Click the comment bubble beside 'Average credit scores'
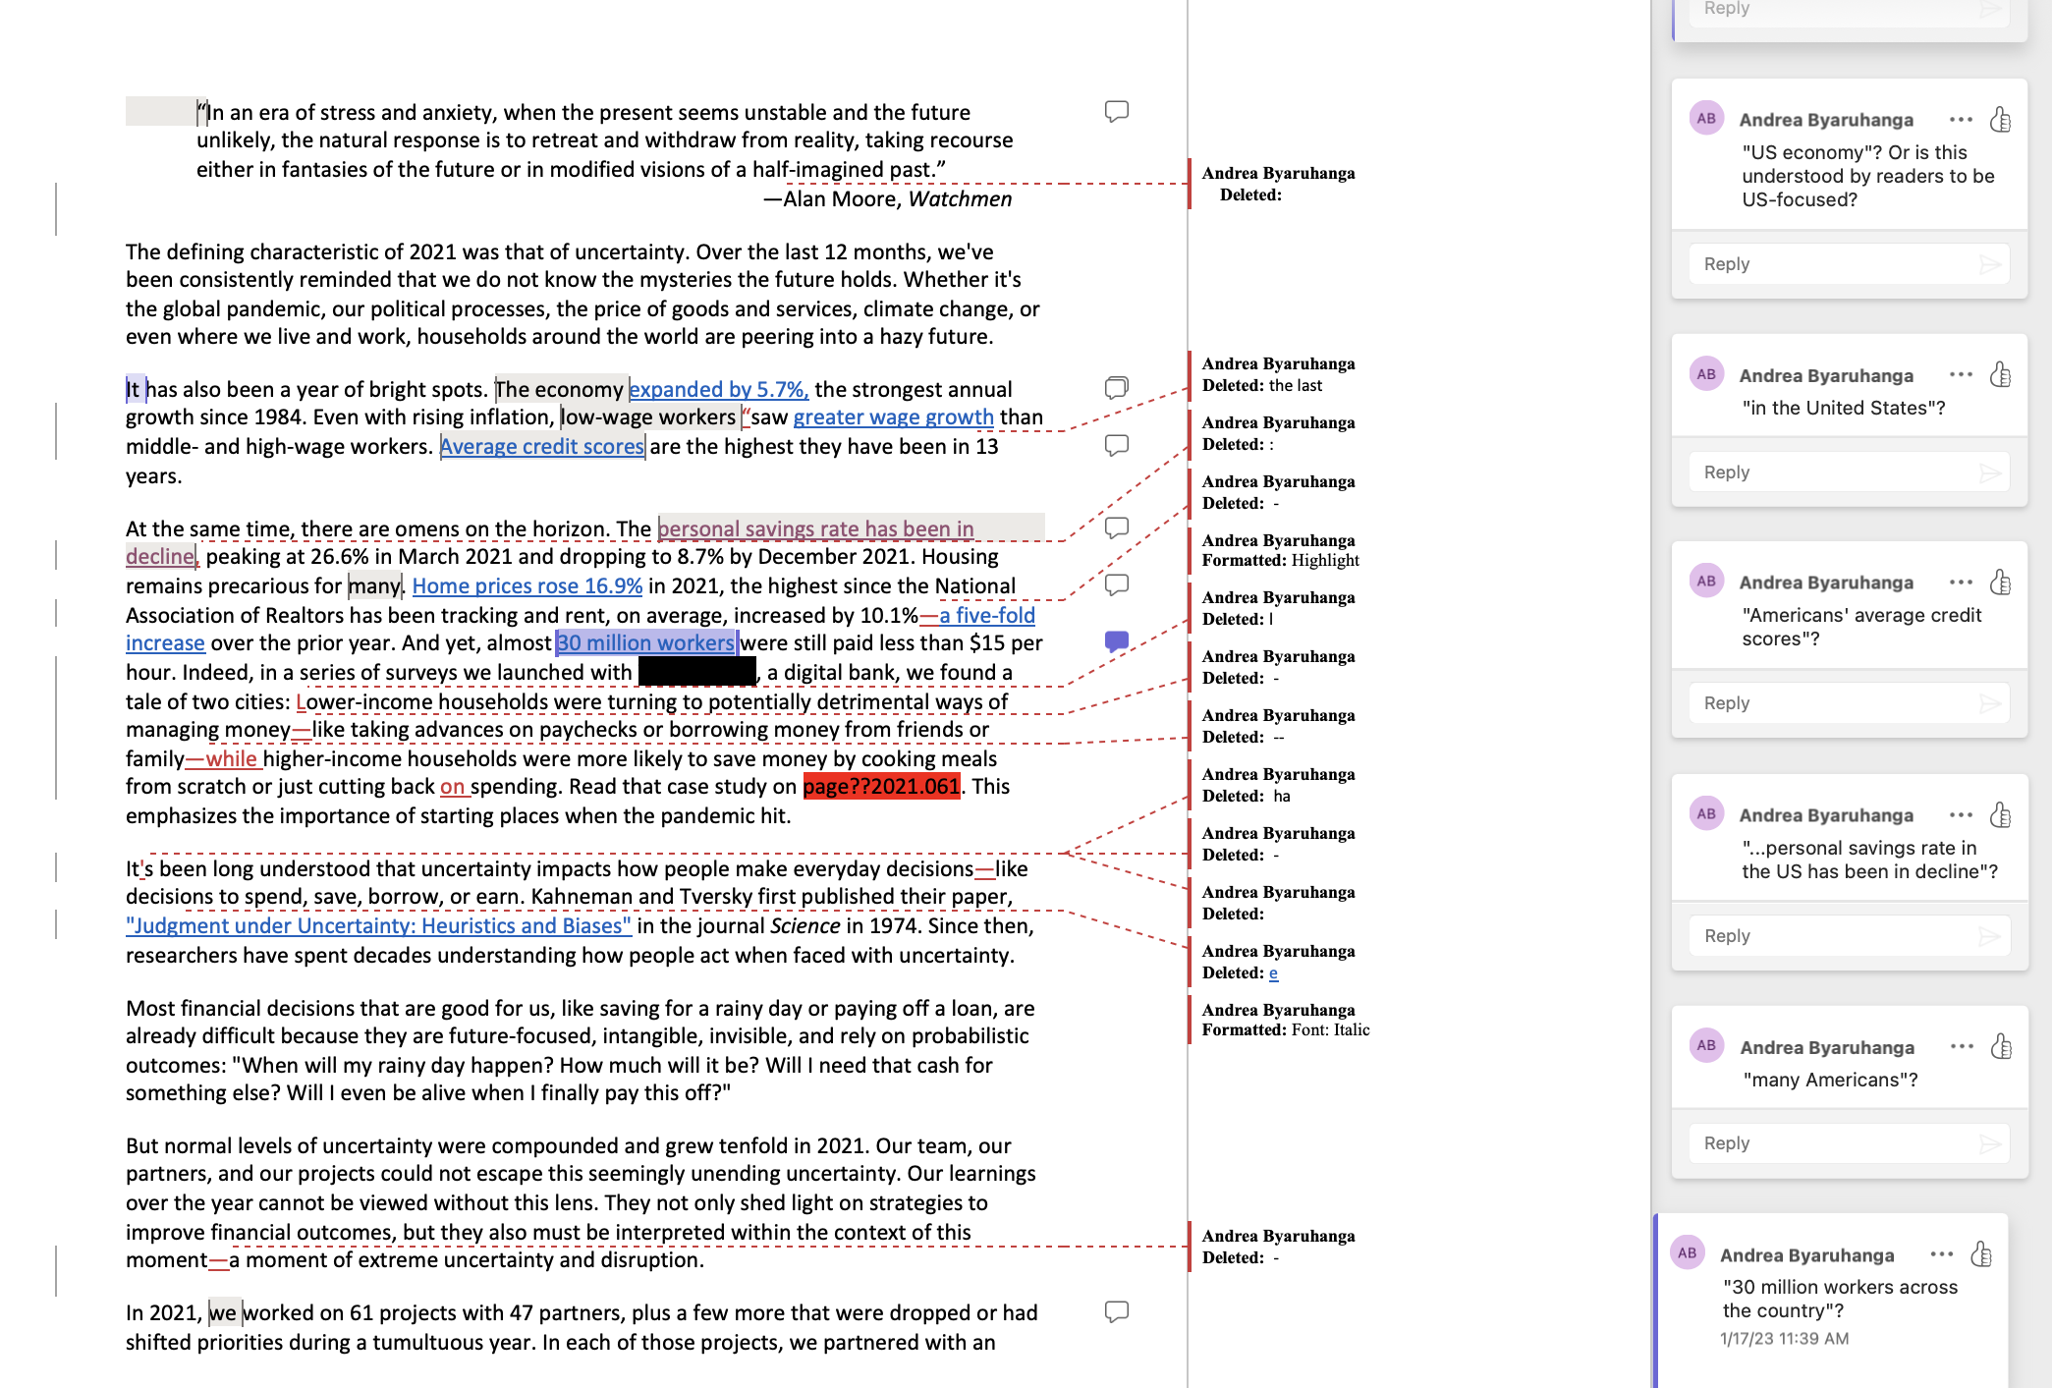This screenshot has width=2052, height=1388. pyautogui.click(x=1116, y=445)
